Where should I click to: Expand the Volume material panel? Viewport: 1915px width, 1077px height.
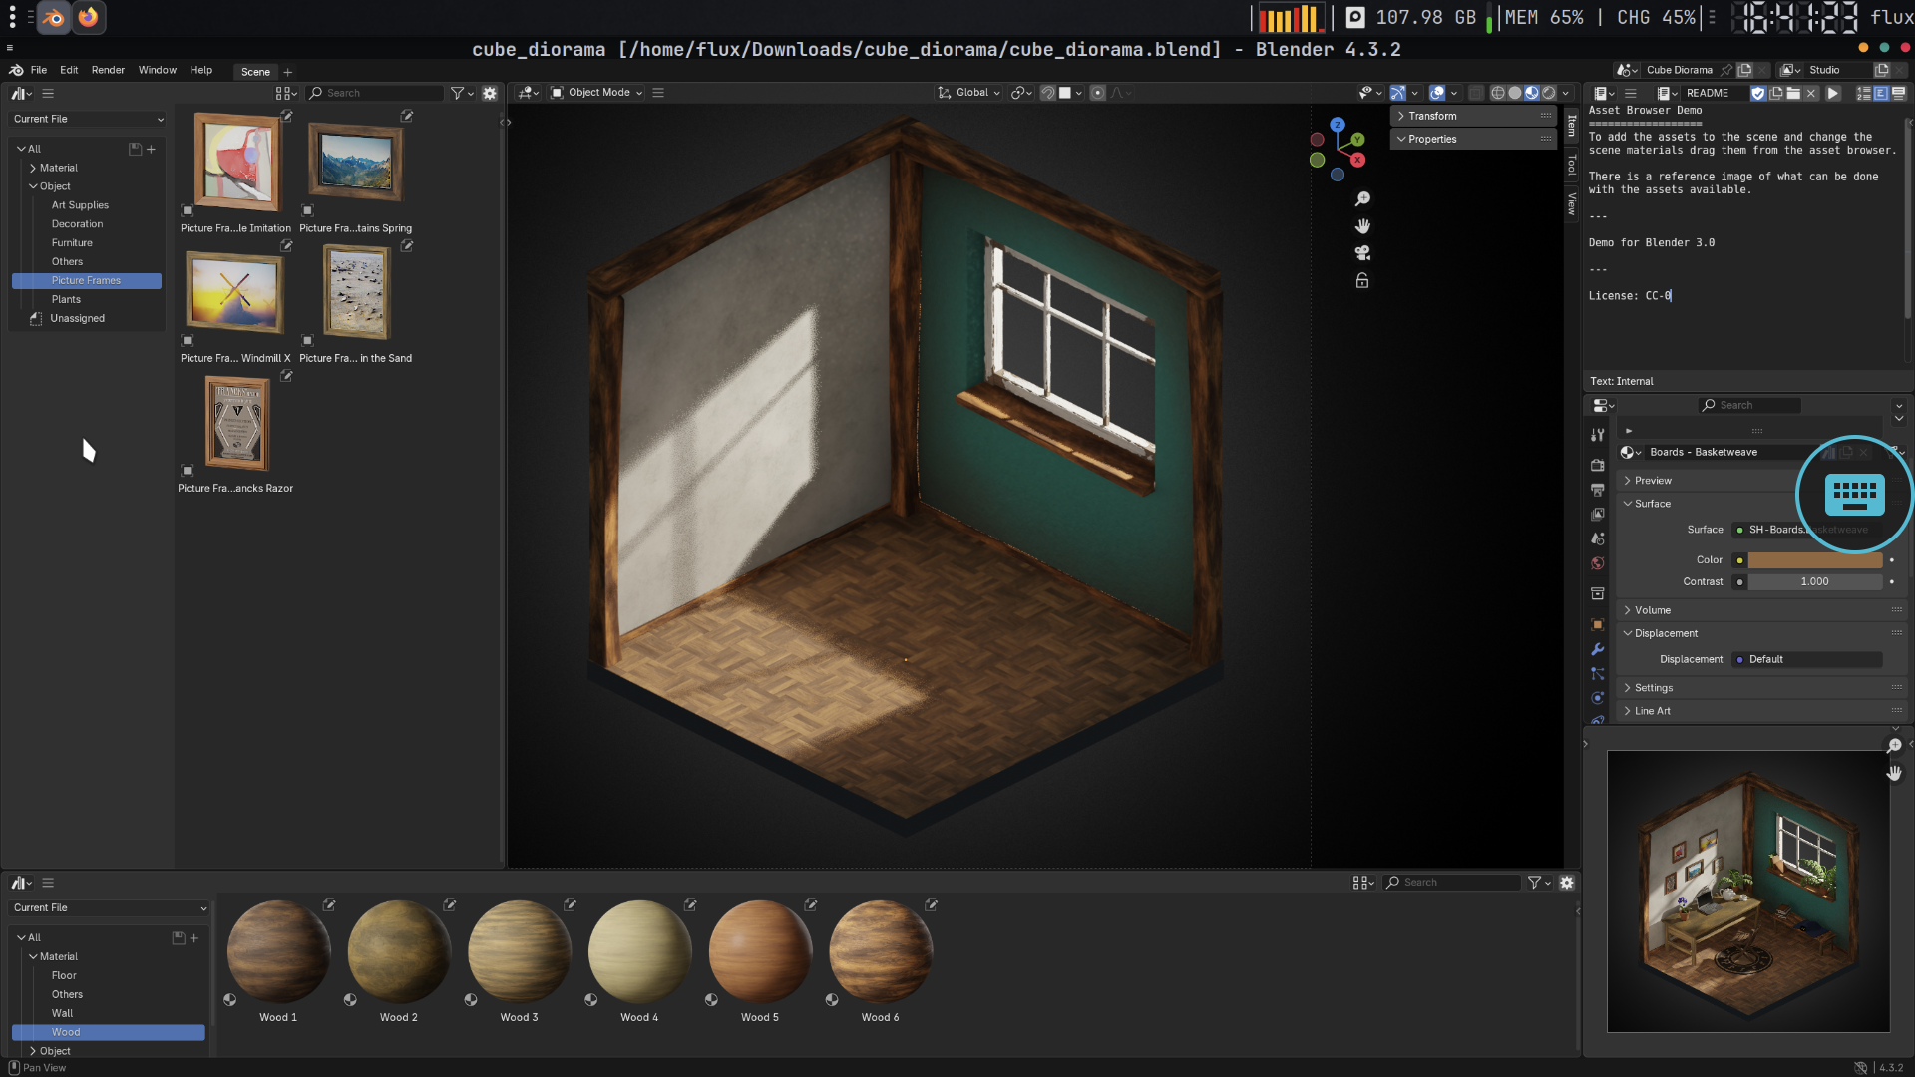[1652, 610]
